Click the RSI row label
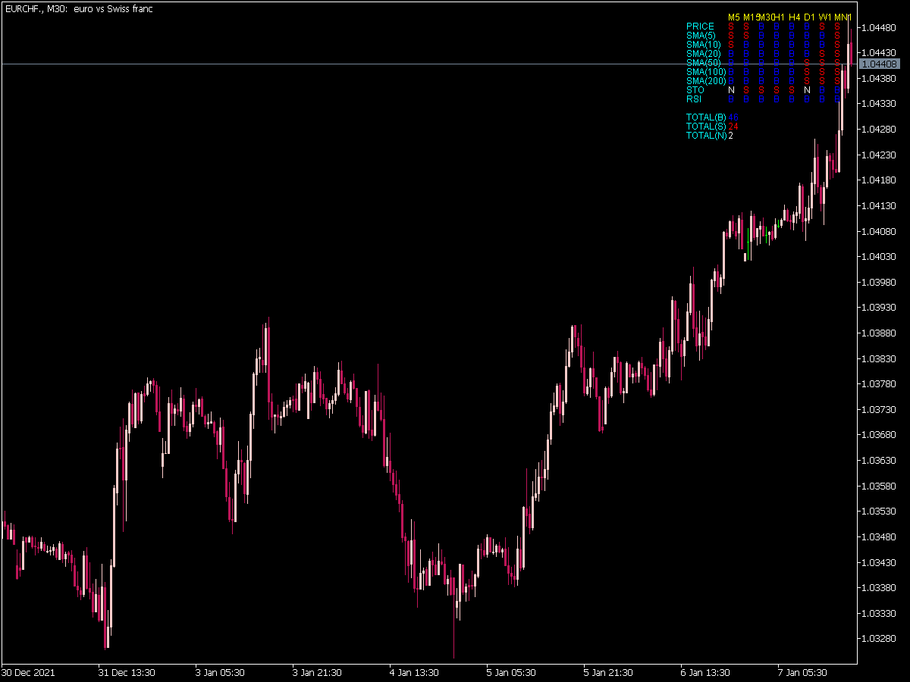The width and height of the screenshot is (910, 682). tap(693, 99)
